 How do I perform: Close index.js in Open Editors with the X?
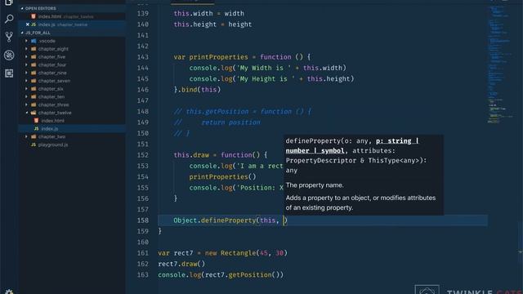[x=27, y=24]
